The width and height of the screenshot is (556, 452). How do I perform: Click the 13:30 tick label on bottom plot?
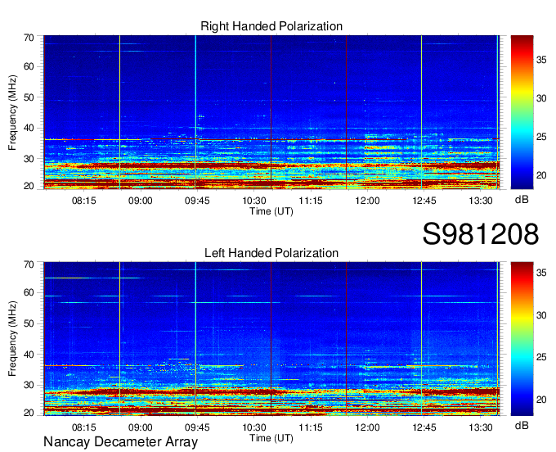coord(481,427)
